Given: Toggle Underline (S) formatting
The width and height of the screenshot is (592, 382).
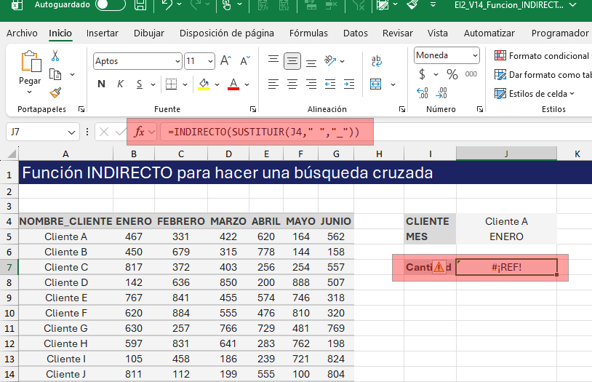Looking at the screenshot, I should pyautogui.click(x=139, y=84).
